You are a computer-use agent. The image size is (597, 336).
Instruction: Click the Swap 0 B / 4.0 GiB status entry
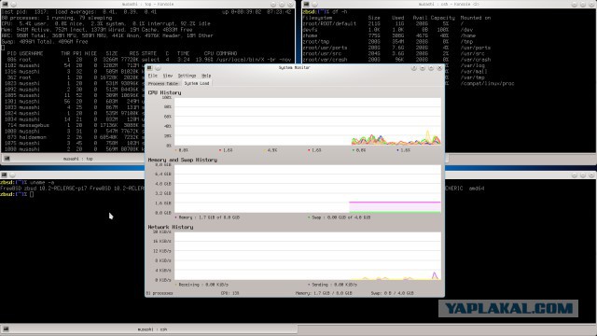coord(392,293)
